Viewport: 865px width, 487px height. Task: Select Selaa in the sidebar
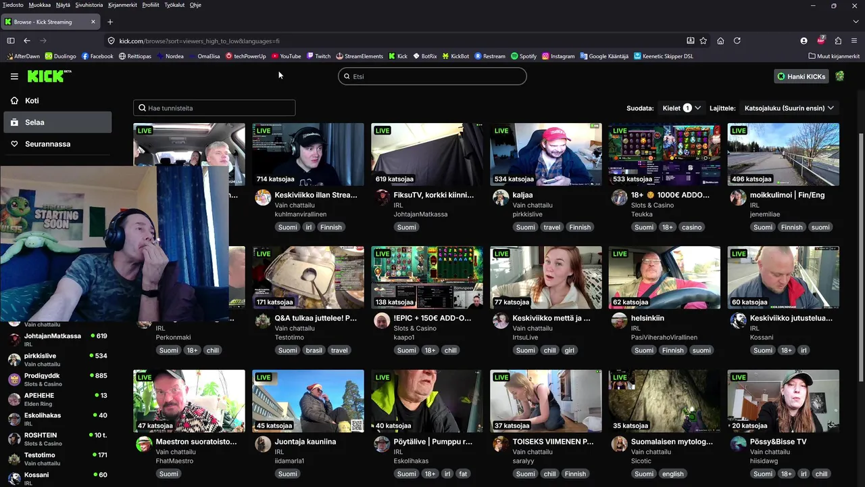click(57, 122)
